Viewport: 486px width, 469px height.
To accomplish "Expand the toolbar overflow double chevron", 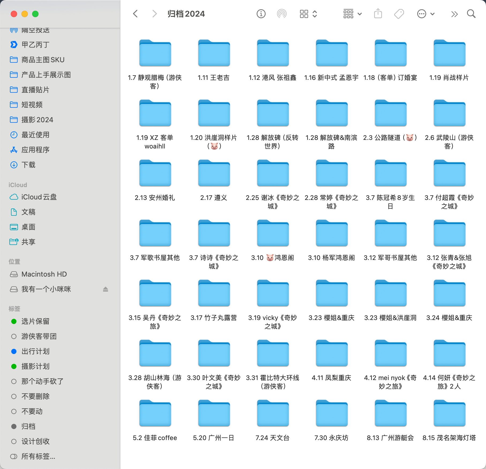I will (454, 14).
